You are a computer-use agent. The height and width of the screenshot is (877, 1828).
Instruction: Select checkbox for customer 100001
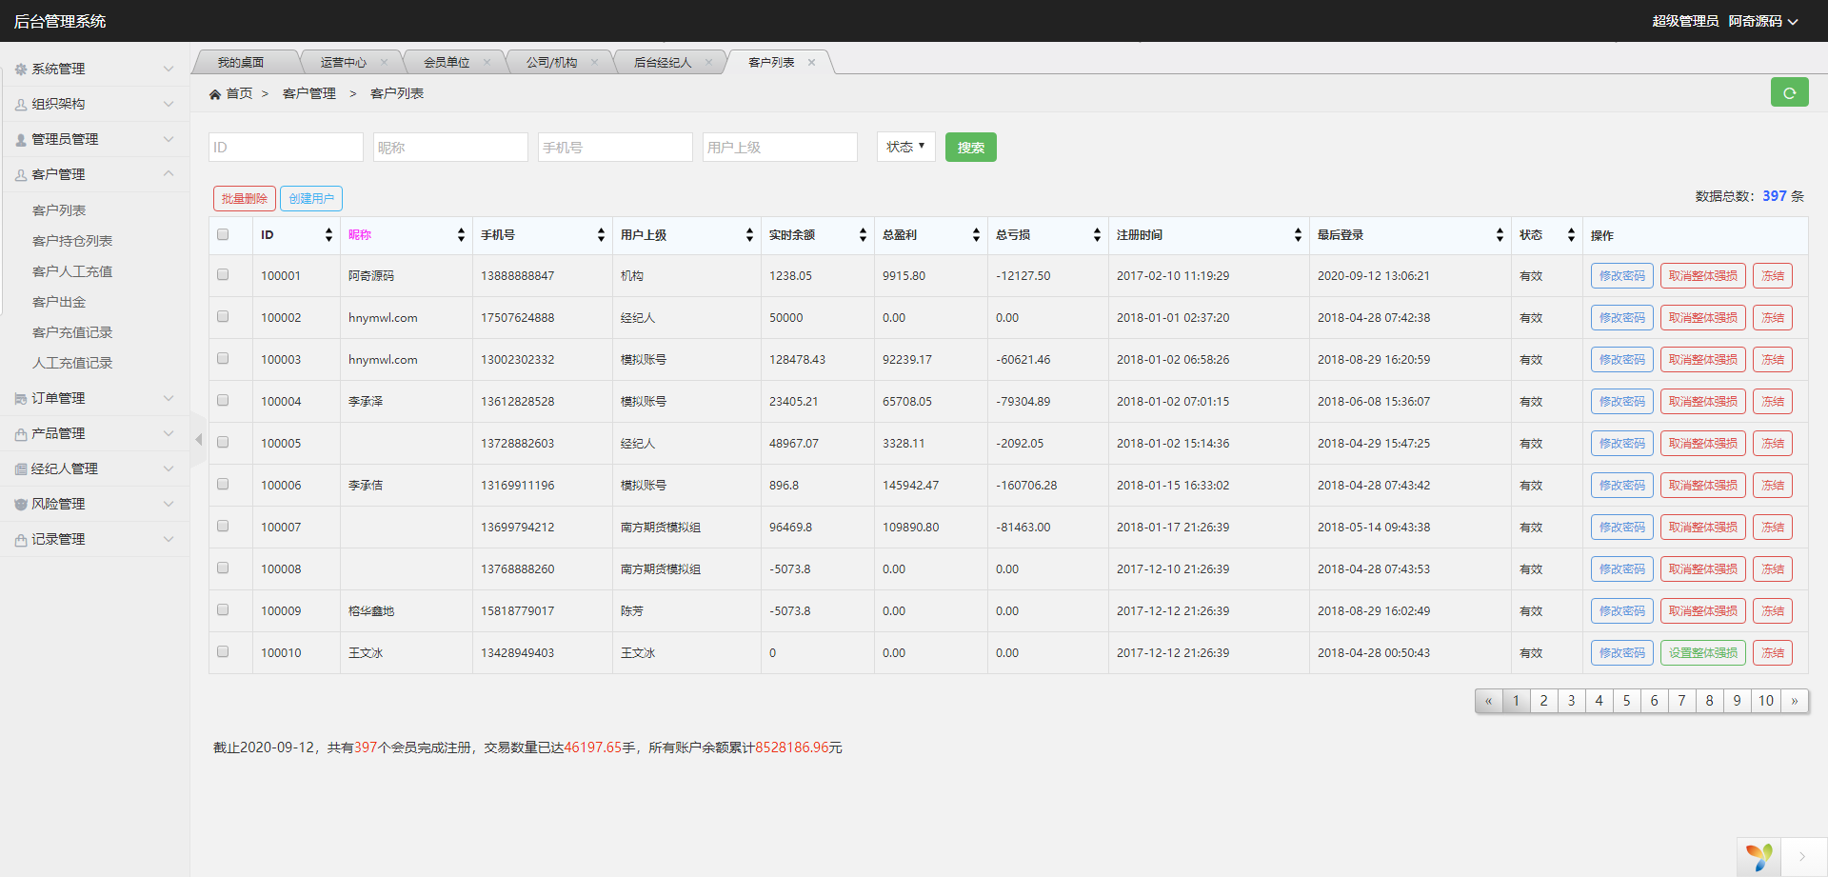223,275
